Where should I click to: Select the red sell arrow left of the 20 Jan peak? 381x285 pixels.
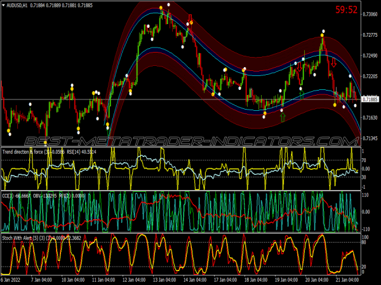tap(299, 66)
